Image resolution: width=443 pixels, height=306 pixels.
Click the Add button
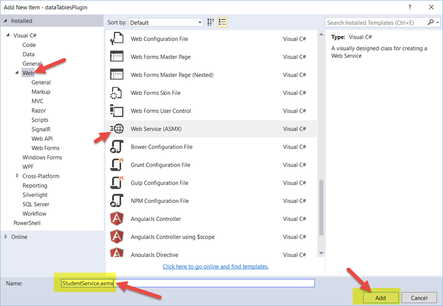[x=381, y=298]
